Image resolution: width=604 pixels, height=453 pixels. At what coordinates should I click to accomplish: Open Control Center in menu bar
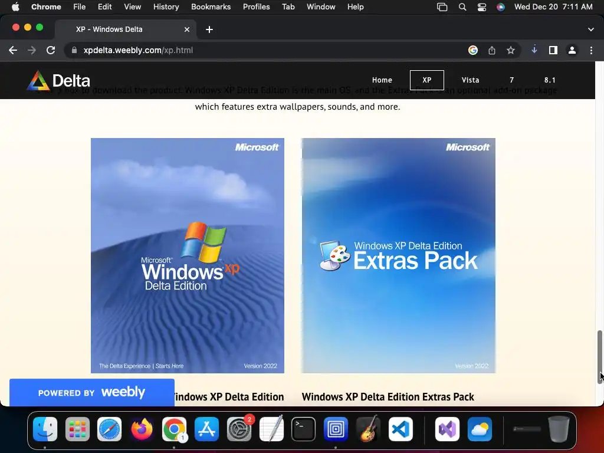481,7
